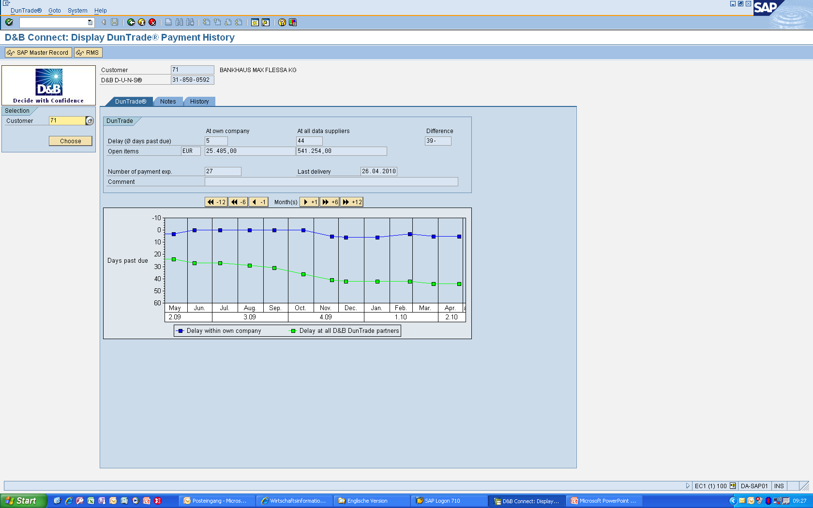Move chart back 12 months
813x508 pixels.
coord(216,202)
